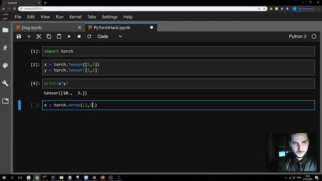Click the Python 3 kernel name
Viewport: 322px width, 181px height.
point(297,37)
